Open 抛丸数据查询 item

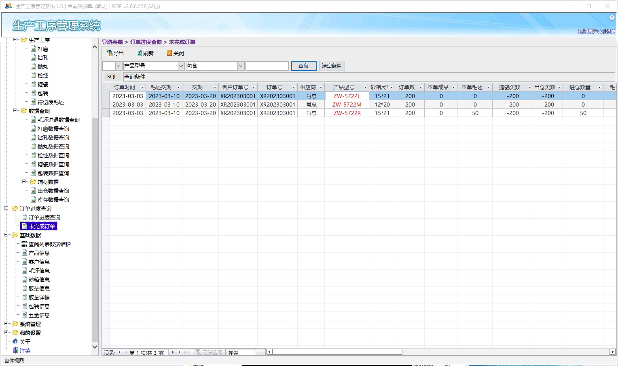tap(53, 146)
